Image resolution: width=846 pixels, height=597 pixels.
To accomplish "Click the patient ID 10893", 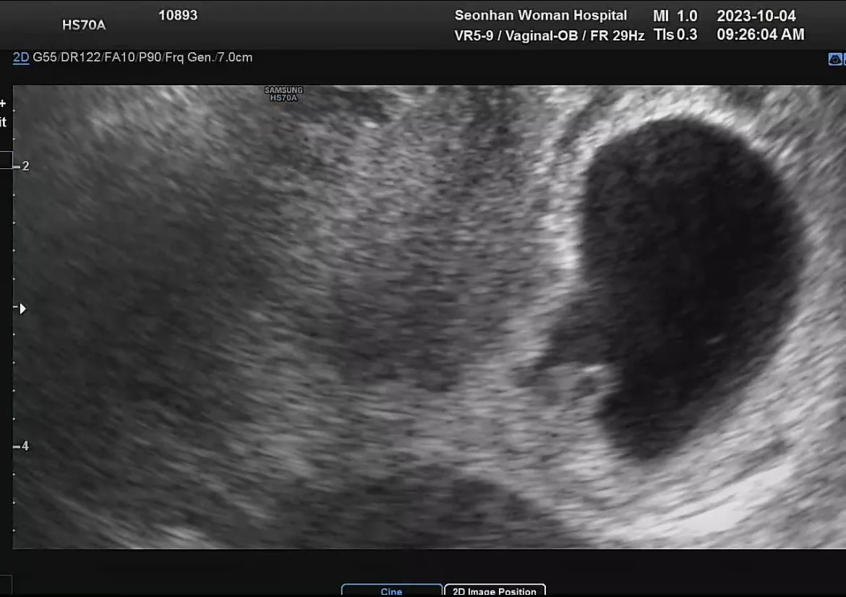I will click(x=178, y=15).
